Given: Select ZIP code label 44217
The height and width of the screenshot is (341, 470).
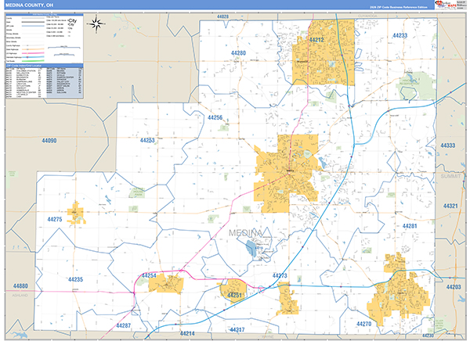Looking at the screenshot, I should pos(237,329).
